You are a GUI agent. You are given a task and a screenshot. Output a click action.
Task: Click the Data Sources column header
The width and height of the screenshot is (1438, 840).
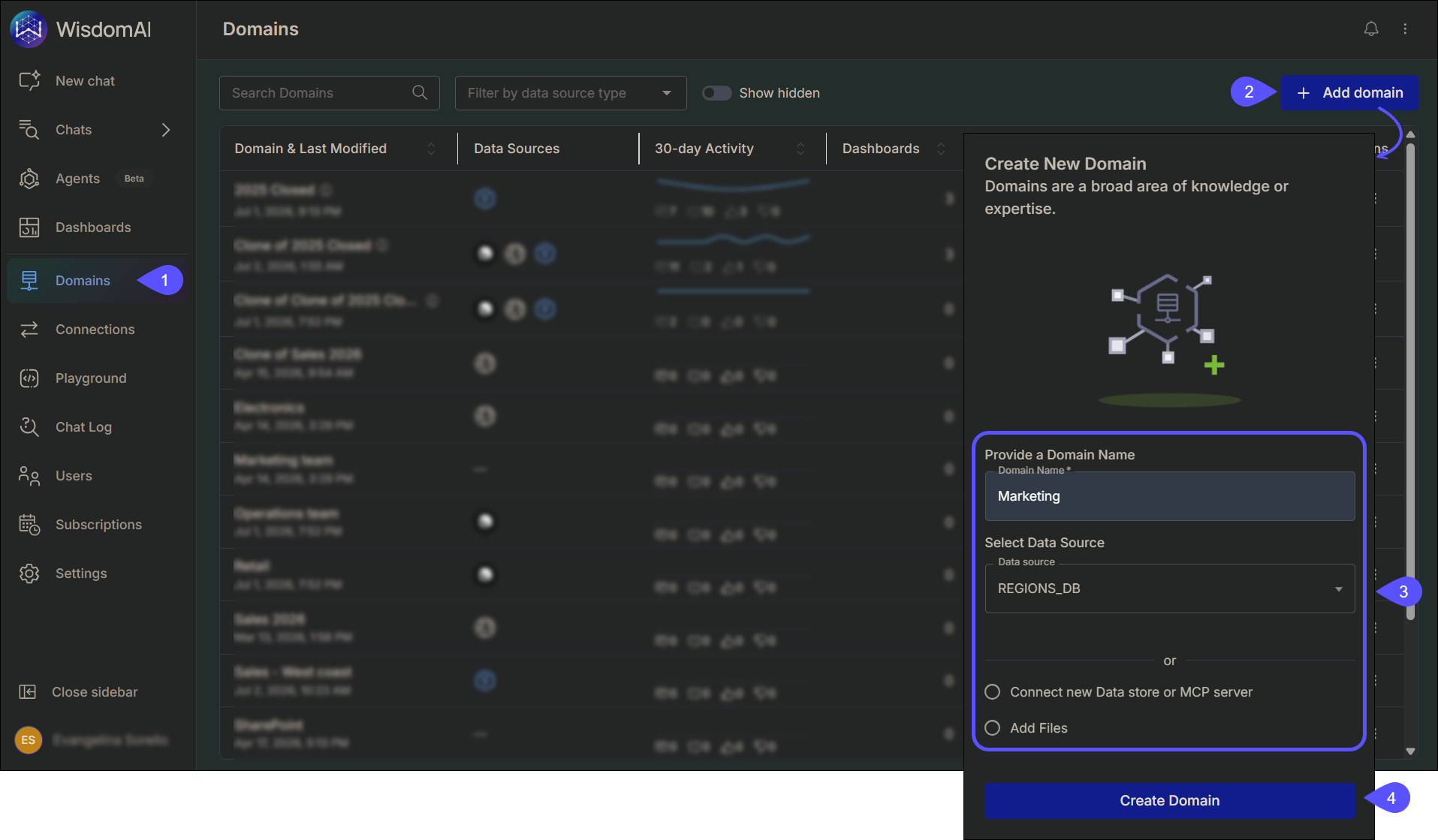pos(517,149)
